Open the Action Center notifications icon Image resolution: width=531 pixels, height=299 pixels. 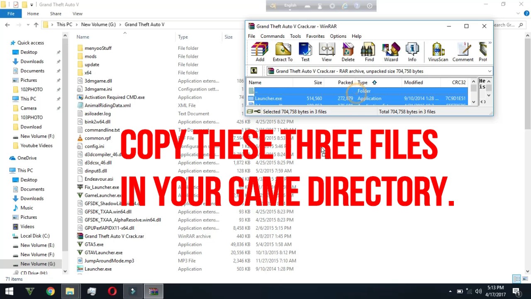tap(516, 291)
